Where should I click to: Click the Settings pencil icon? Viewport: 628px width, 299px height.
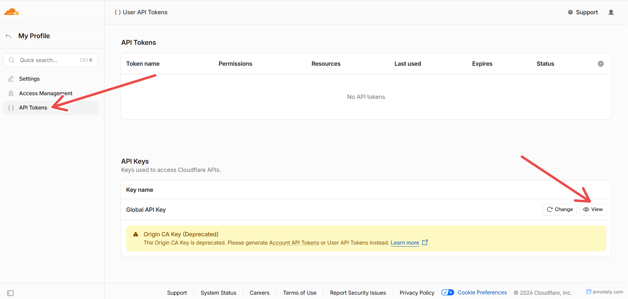11,79
